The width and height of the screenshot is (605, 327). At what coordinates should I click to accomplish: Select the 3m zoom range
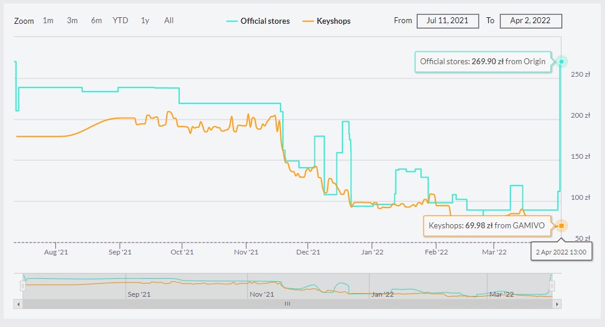point(72,20)
